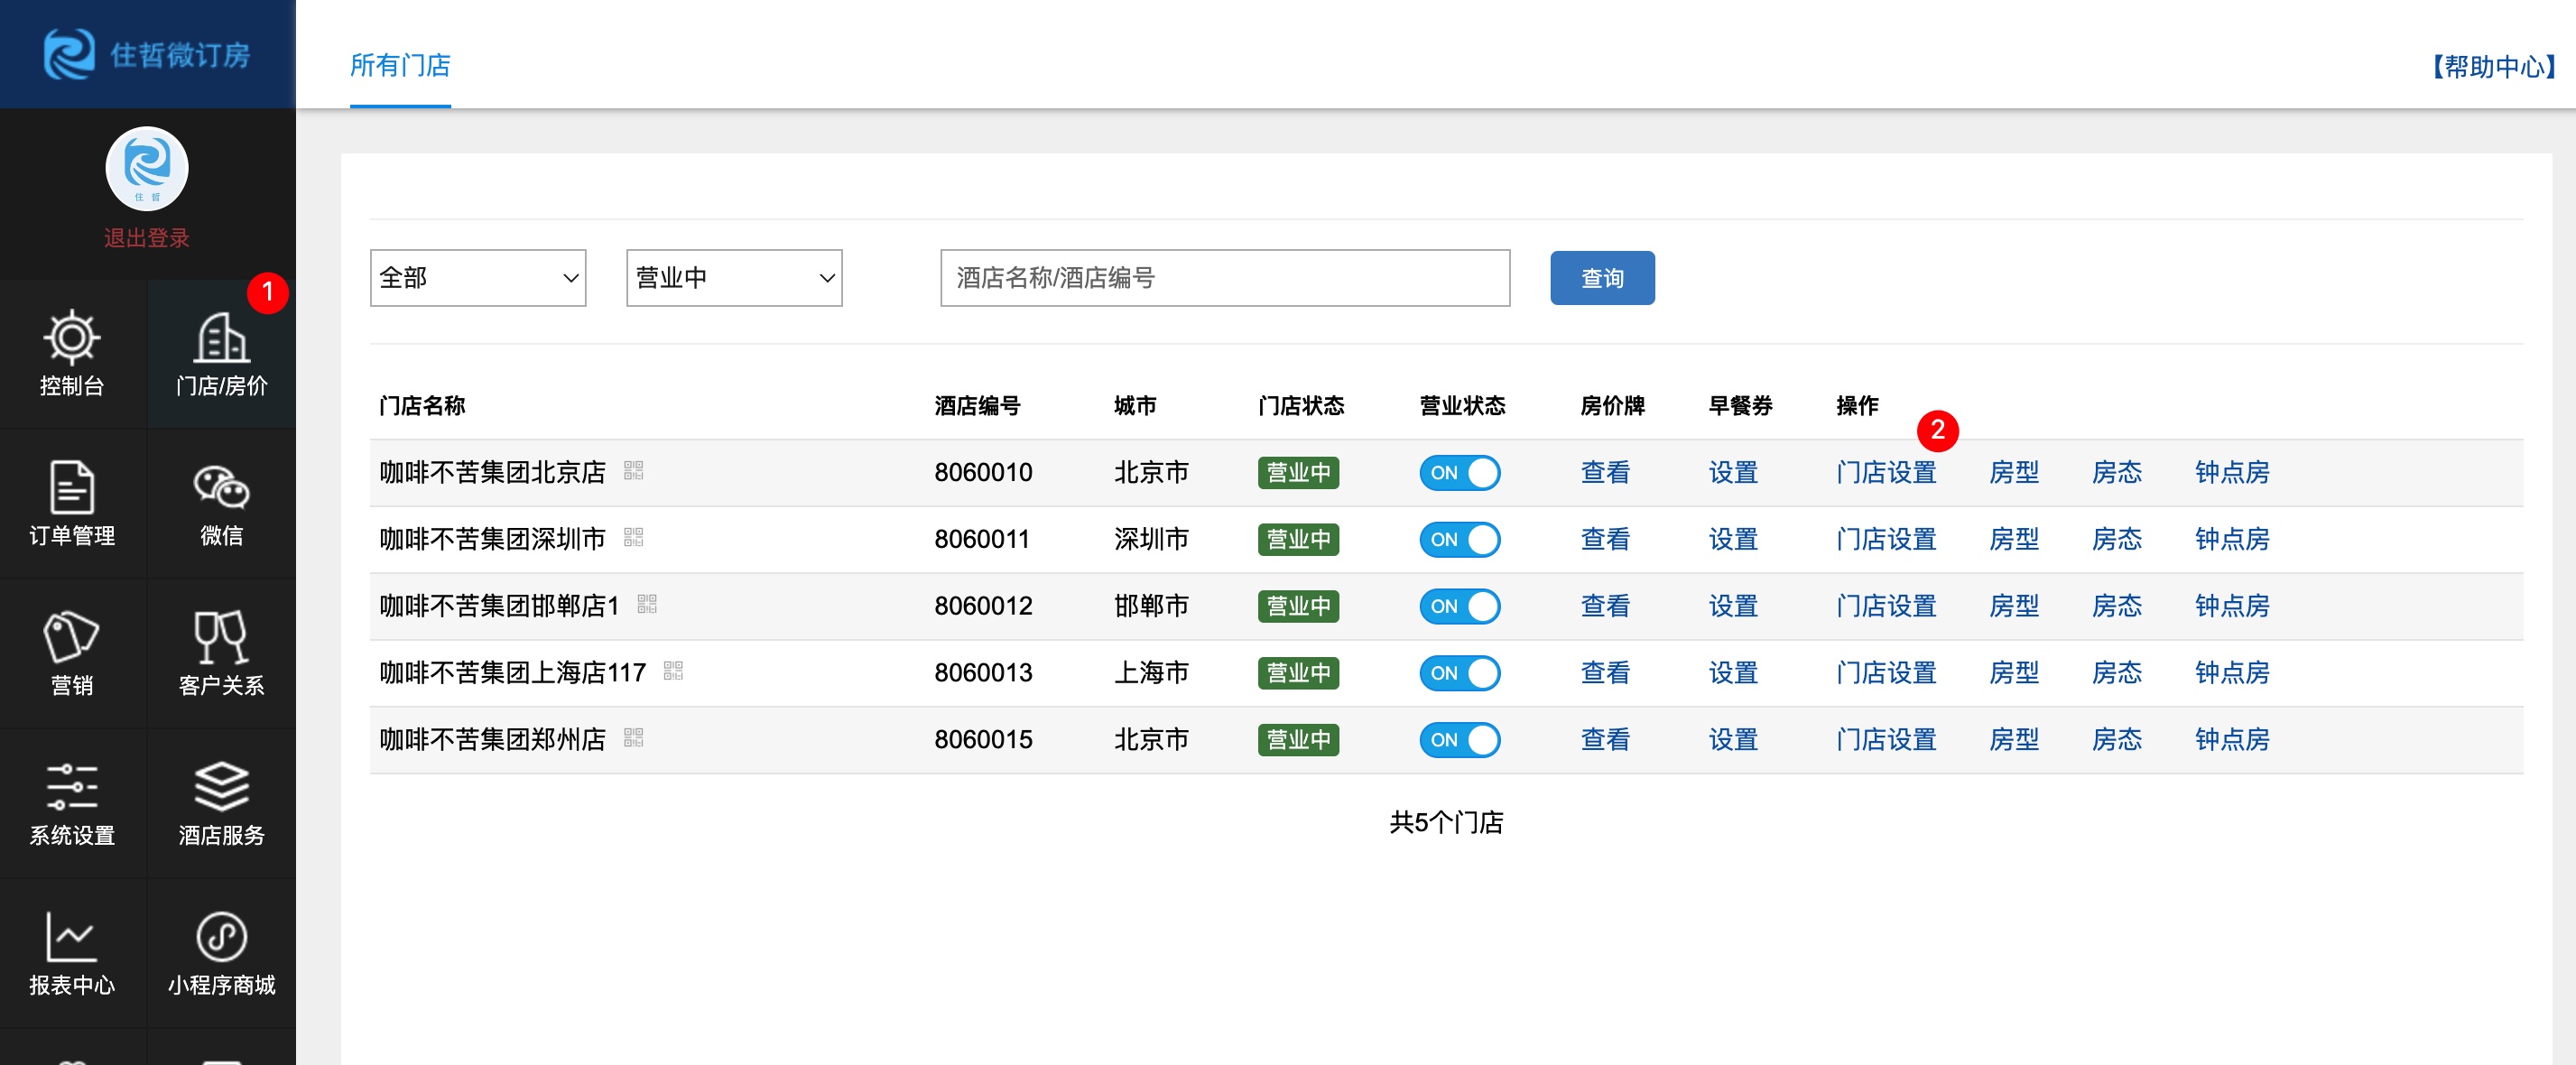This screenshot has height=1065, width=2576.
Task: Turn off ON switch for 咖啡不苦集团邯郸店1
Action: click(1459, 606)
